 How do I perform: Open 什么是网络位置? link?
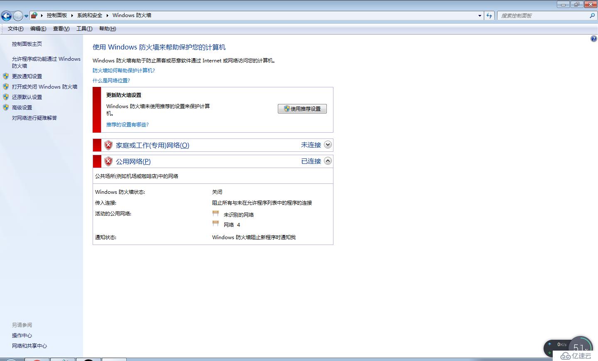click(x=111, y=81)
